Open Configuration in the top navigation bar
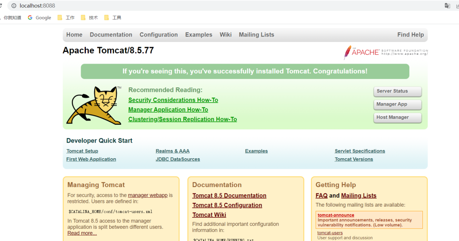The image size is (459, 241). [159, 35]
